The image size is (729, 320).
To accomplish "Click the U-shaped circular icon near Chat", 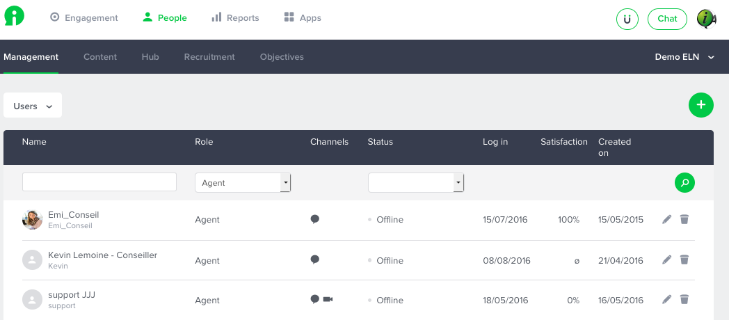I will [627, 19].
